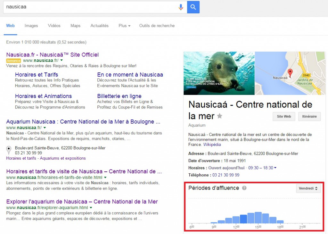Click green URL www.nausicaa.fr/explorer-aquarium.html
328x234 pixels.
[x=47, y=208]
